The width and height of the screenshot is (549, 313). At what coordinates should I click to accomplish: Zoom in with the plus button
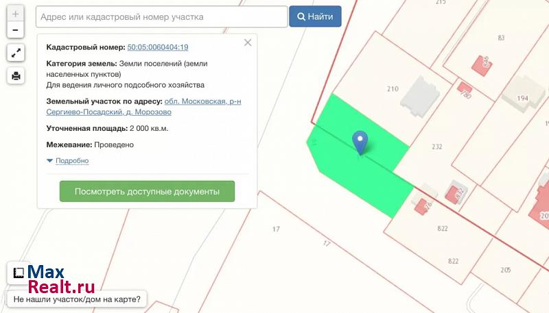click(x=15, y=14)
